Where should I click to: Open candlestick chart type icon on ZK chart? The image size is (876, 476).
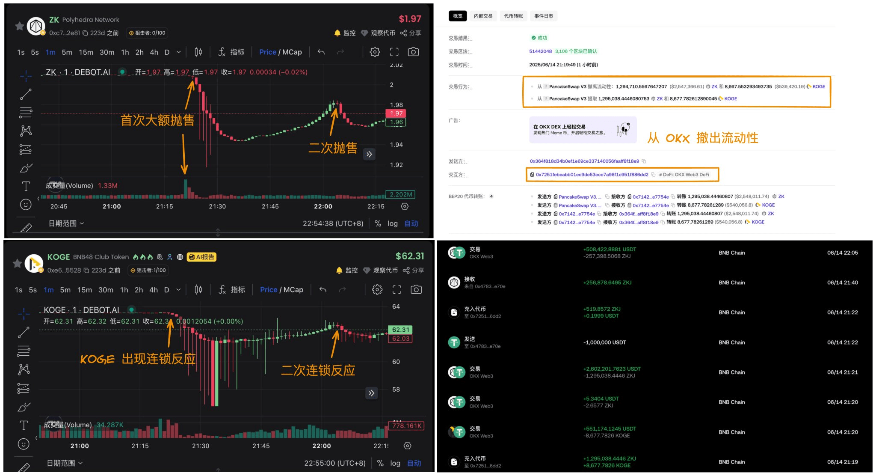point(198,52)
